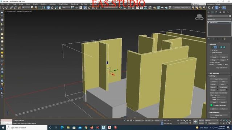Toggle the Angle Snap icon

89,8
